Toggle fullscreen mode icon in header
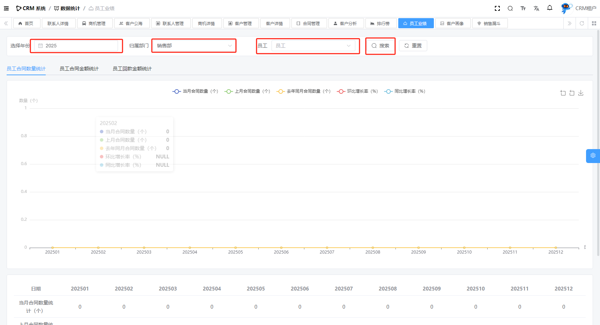 click(497, 8)
